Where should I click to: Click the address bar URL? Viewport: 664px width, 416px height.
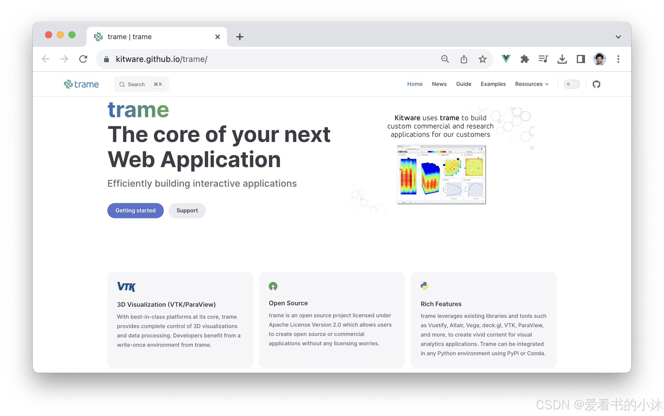pyautogui.click(x=161, y=59)
